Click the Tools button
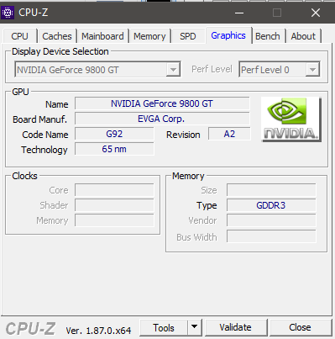 click(x=164, y=327)
